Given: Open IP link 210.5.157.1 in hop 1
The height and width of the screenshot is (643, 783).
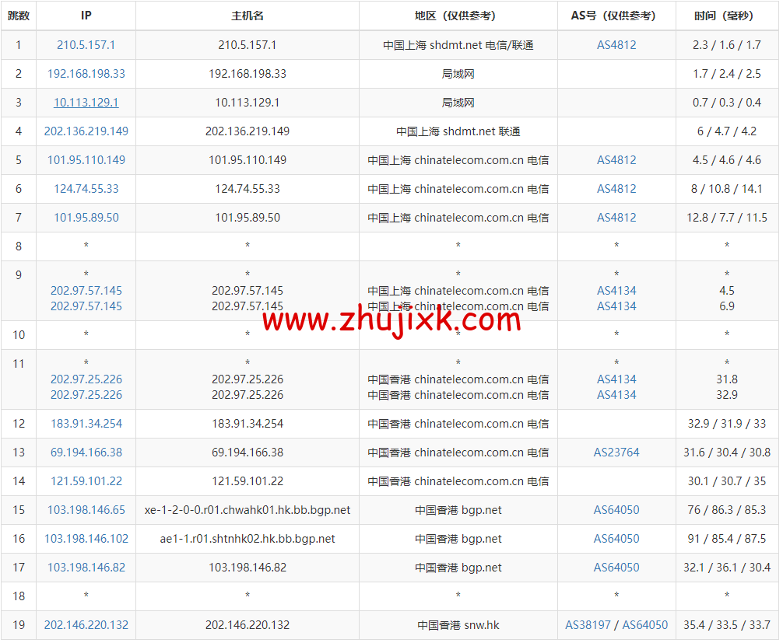Looking at the screenshot, I should coord(86,45).
